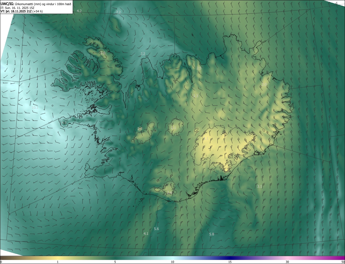Click the 2.5 value label on the map
The width and height of the screenshot is (345, 264).
coord(199,68)
